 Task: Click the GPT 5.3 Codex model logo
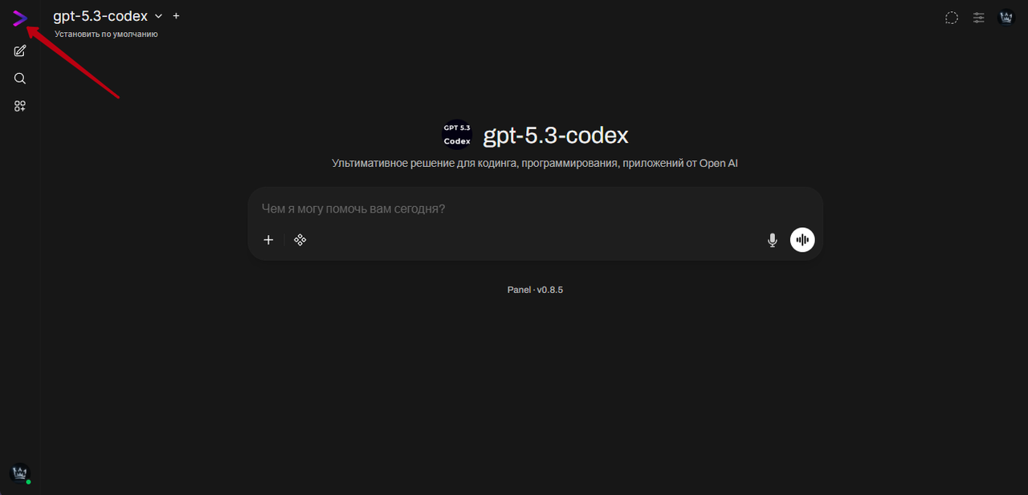click(x=457, y=135)
